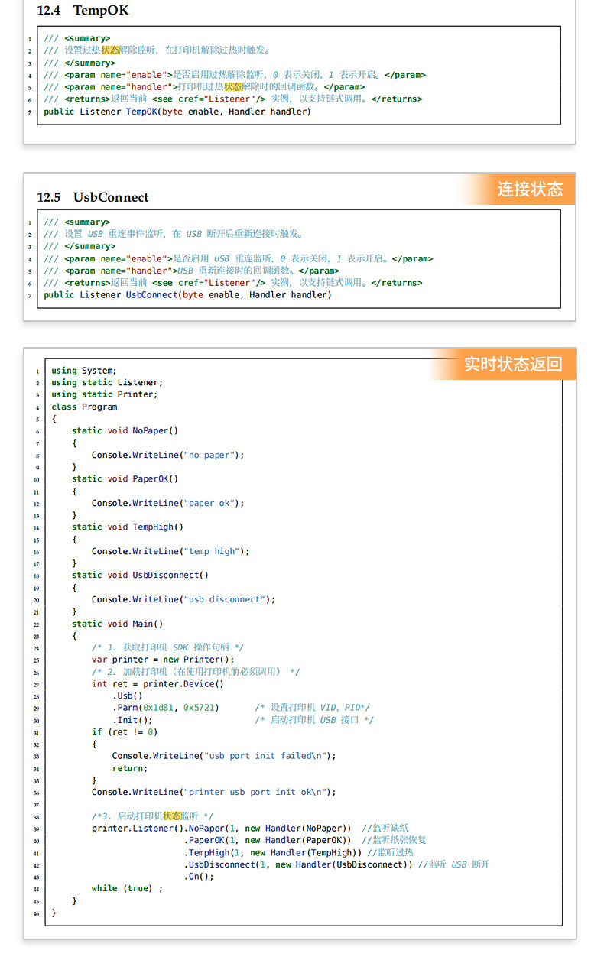
Task: Click the ".Parm(0x1d81, 0x5721)" call
Action: (166, 708)
